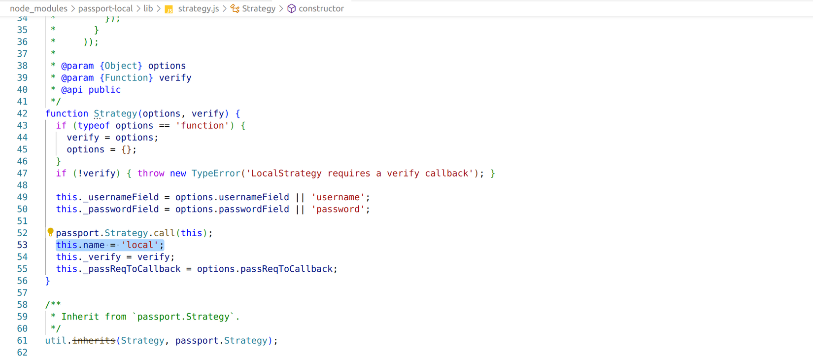Select the constructor breadcrumb label
Screen dimensions: 813x359
[321, 8]
